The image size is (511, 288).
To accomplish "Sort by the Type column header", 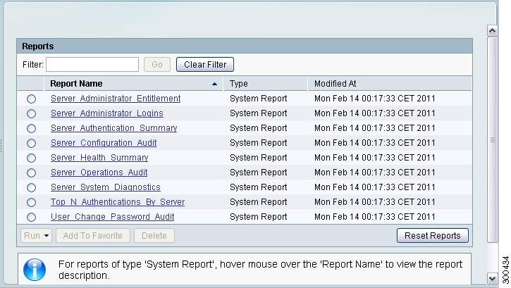I will (x=265, y=84).
